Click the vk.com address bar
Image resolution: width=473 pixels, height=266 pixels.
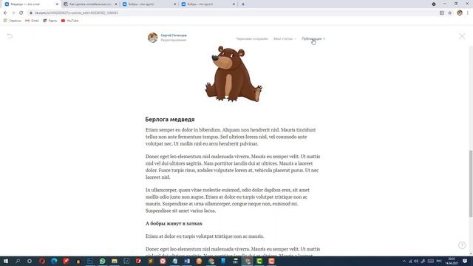click(232, 13)
